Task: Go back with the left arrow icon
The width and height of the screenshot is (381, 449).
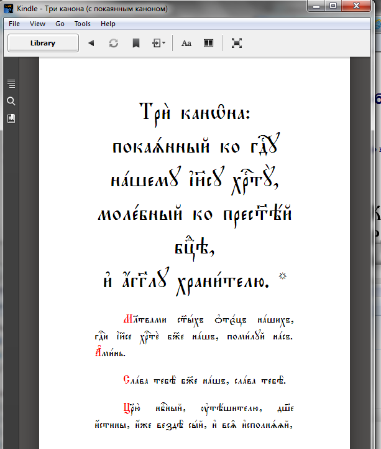Action: coord(91,43)
